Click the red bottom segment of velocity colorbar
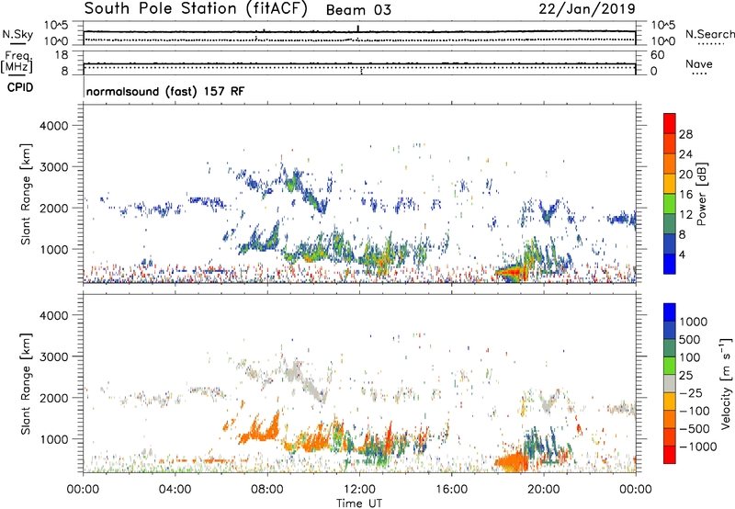 pos(670,455)
